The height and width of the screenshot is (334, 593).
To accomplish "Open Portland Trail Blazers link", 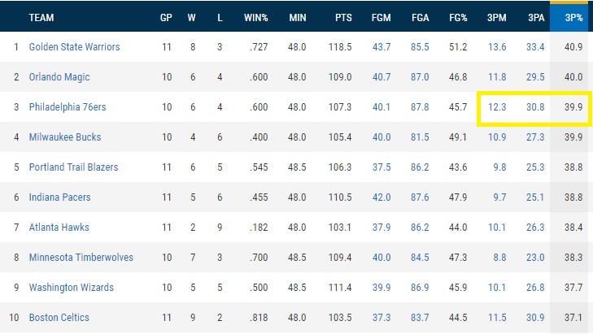I will click(73, 167).
